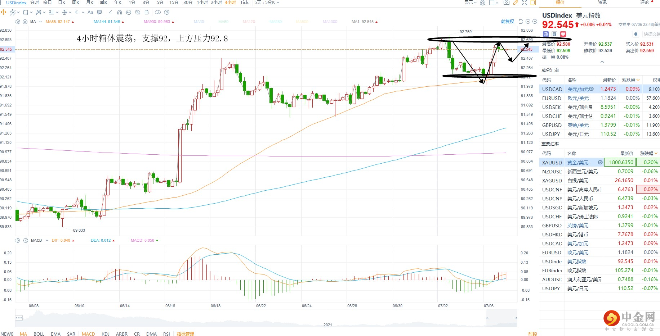Click target icon beside USDCAD 美元/加元
Image resolution: width=660 pixels, height=336 pixels.
pyautogui.click(x=591, y=89)
